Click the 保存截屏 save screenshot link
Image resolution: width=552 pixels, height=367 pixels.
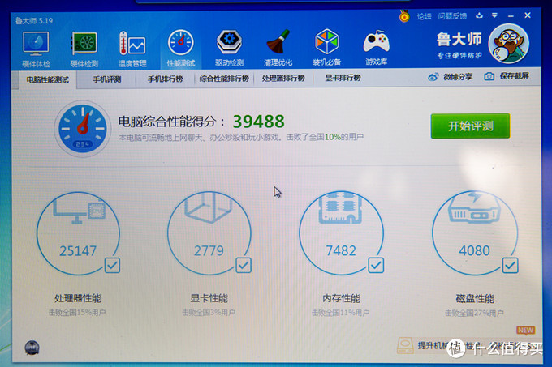pyautogui.click(x=515, y=76)
